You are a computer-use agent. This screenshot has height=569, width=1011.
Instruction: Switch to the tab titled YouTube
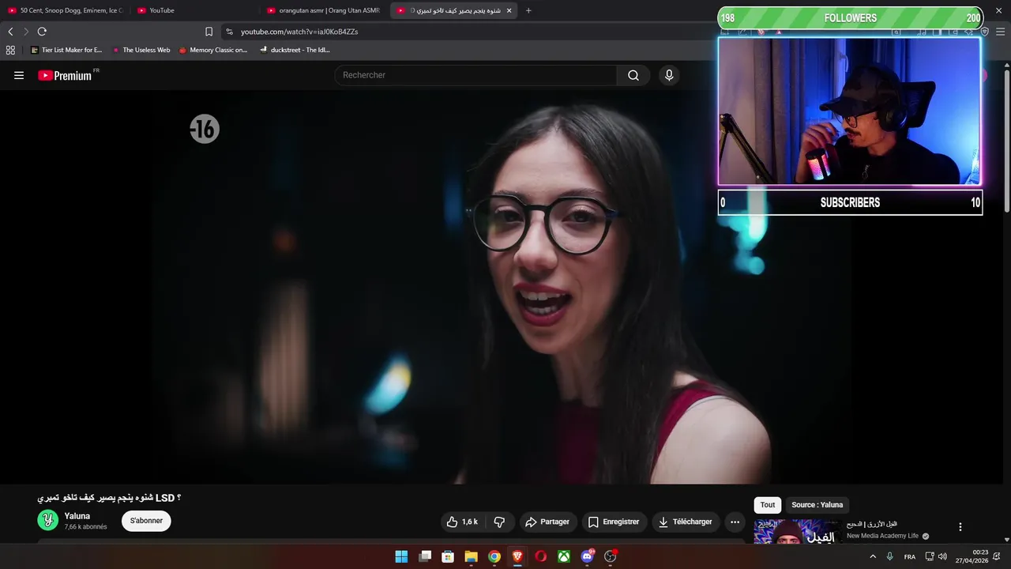(194, 10)
